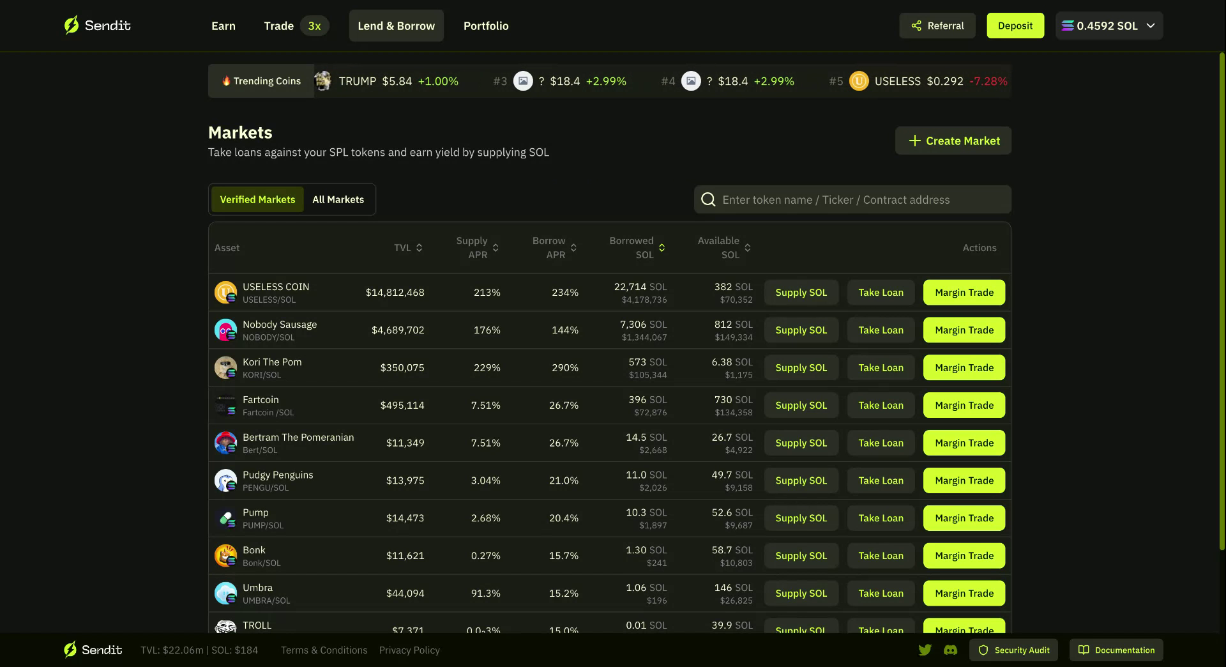Click the Create Market button
The image size is (1226, 667).
[x=953, y=141]
